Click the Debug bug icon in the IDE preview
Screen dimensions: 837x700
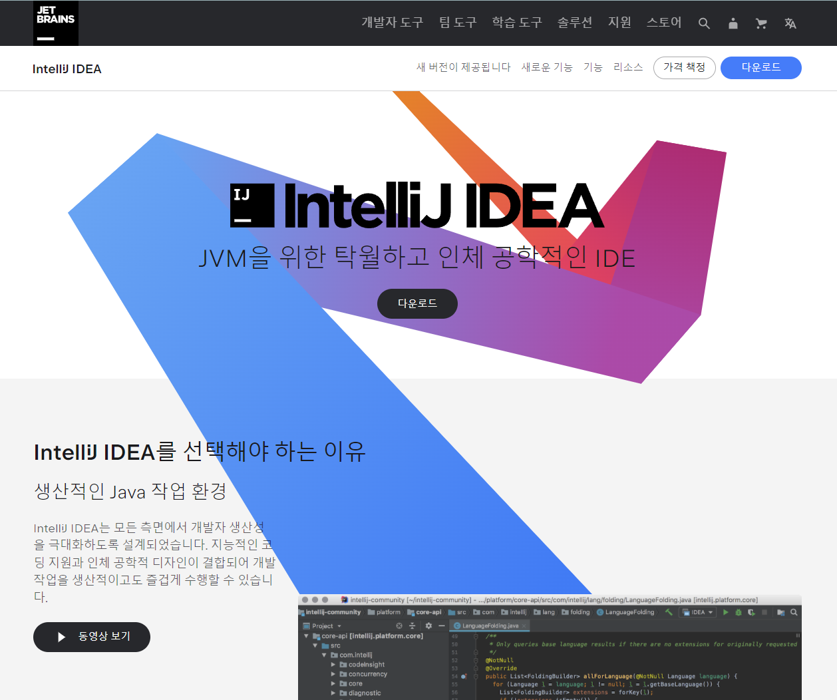[739, 612]
